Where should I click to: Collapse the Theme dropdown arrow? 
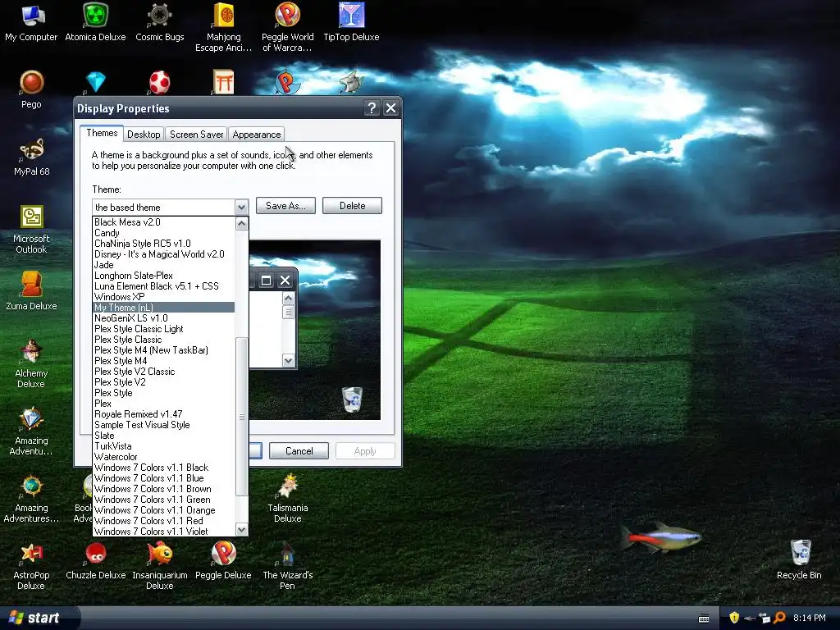pyautogui.click(x=241, y=207)
